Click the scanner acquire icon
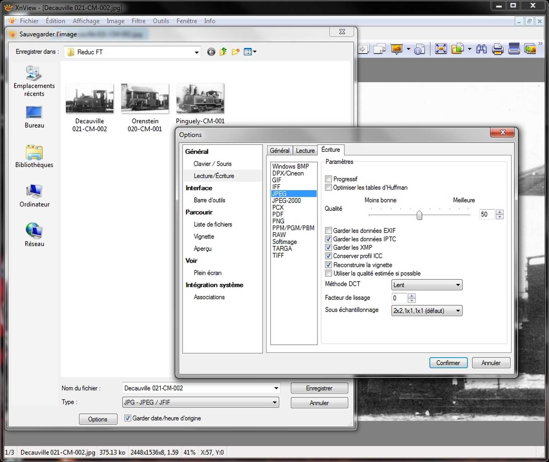This screenshot has height=462, width=549. pyautogui.click(x=514, y=49)
